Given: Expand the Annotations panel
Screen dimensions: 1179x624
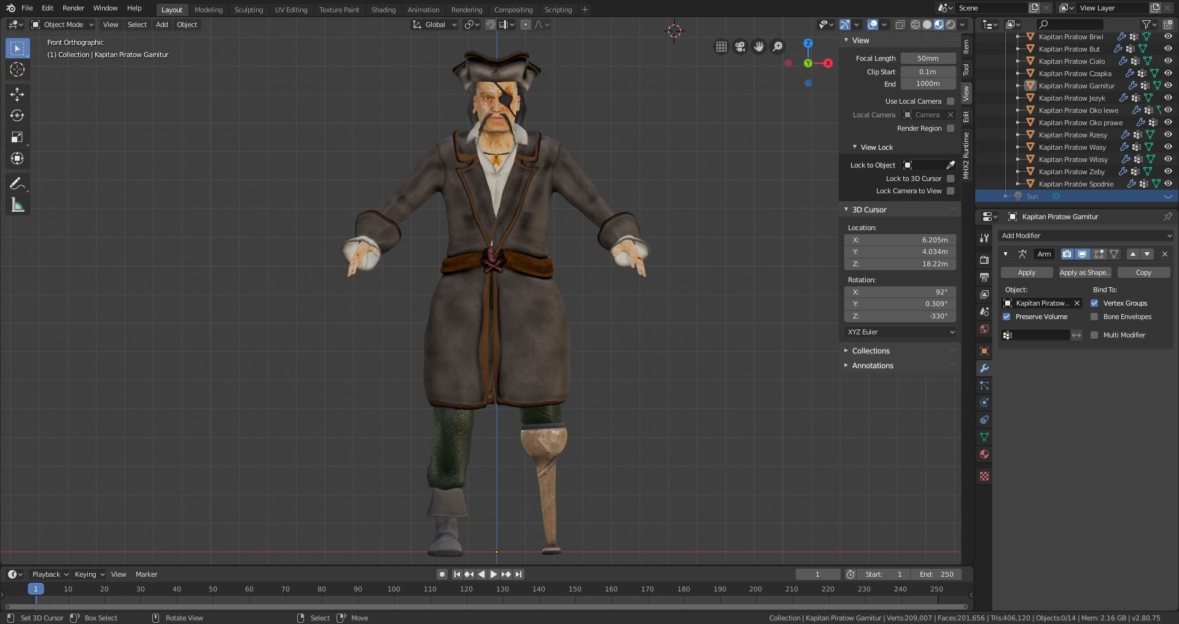Looking at the screenshot, I should click(873, 366).
